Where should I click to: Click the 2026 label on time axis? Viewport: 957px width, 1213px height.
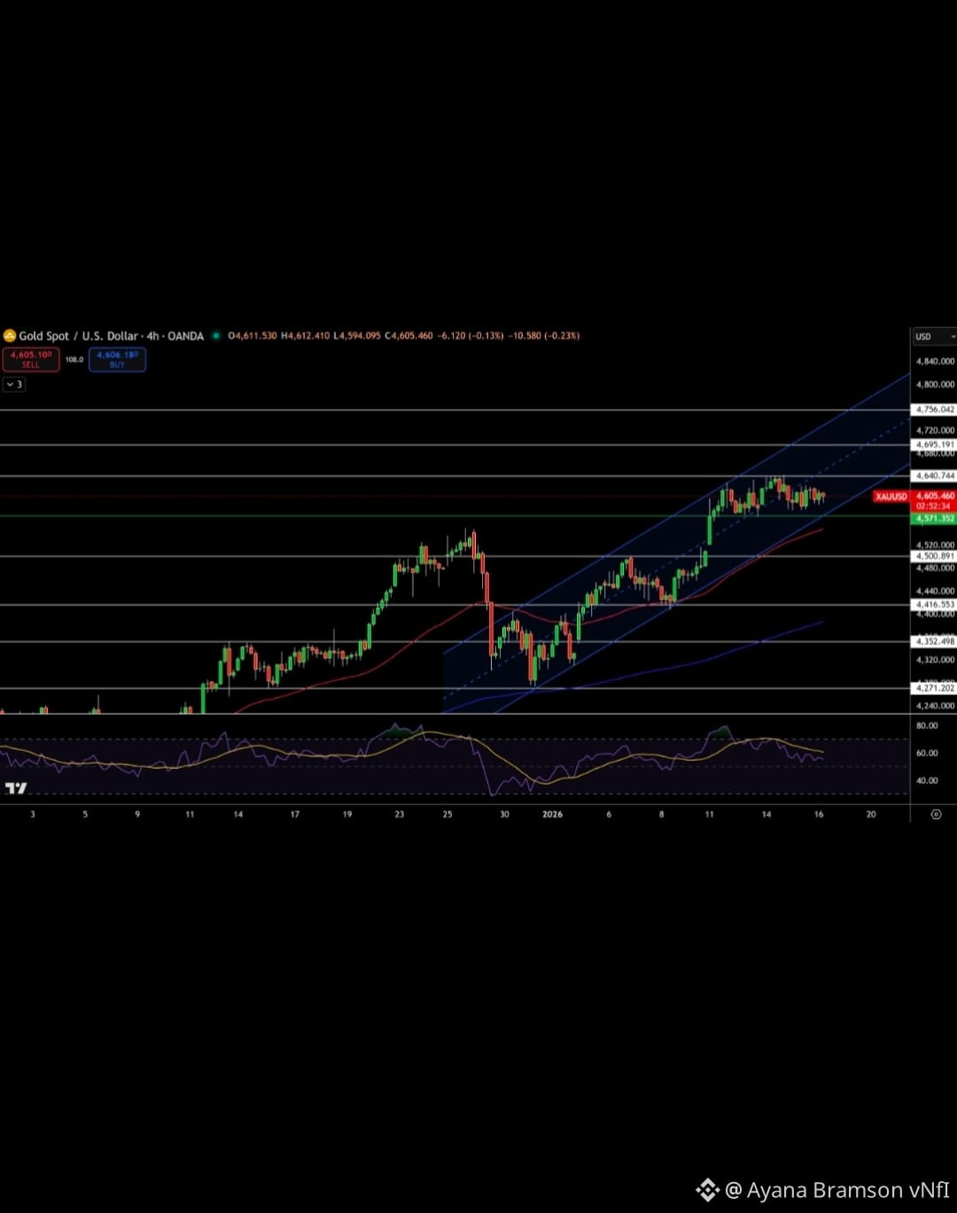[552, 814]
